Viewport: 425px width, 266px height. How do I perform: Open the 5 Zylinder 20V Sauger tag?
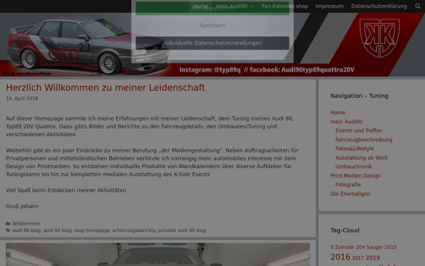[x=356, y=248]
